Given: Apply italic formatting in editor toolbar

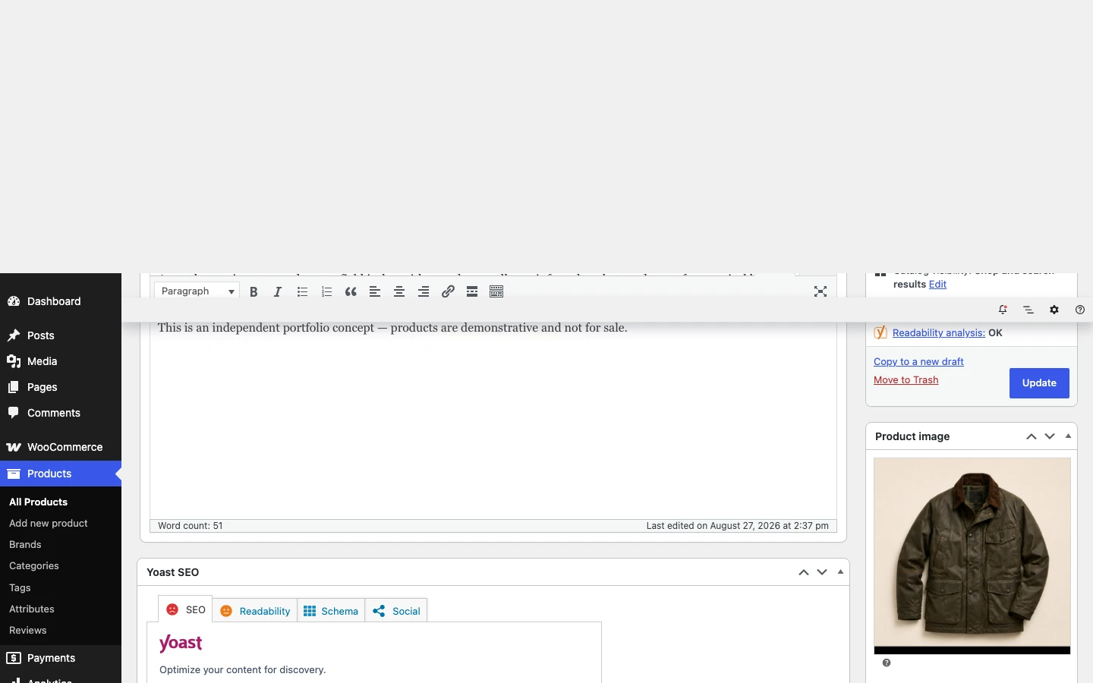Looking at the screenshot, I should 278,291.
